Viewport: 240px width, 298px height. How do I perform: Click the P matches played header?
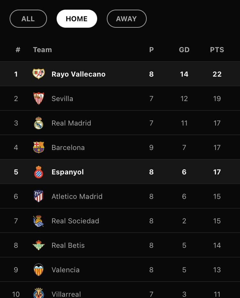[151, 50]
